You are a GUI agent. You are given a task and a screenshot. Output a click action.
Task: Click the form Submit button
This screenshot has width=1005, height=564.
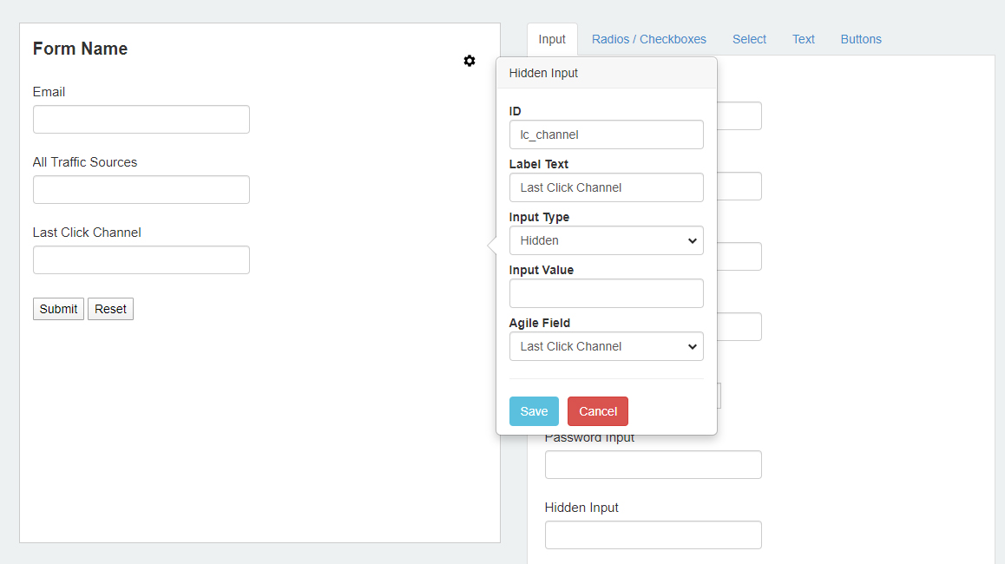point(58,309)
